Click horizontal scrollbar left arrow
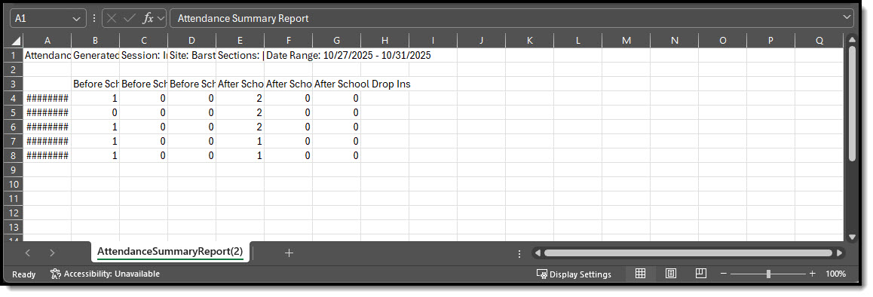Screen dimensions: 873x297 coord(538,253)
